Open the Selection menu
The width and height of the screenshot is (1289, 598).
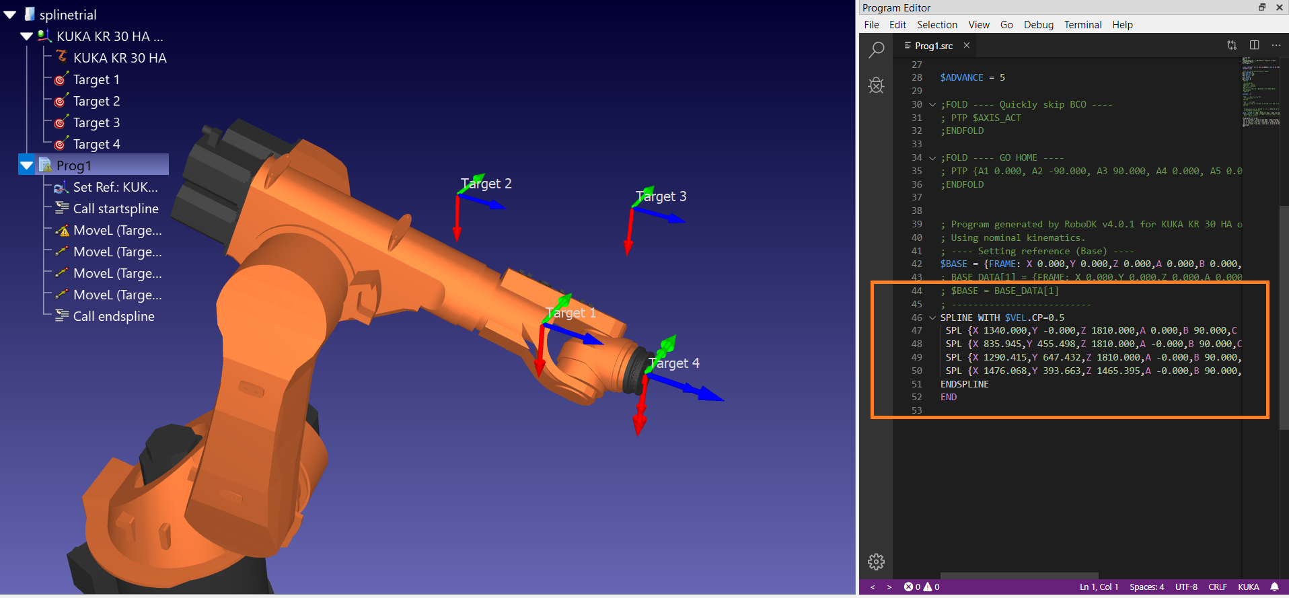tap(936, 25)
